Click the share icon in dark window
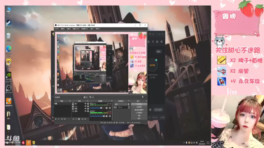The image size is (264, 148). pyautogui.click(x=161, y=42)
